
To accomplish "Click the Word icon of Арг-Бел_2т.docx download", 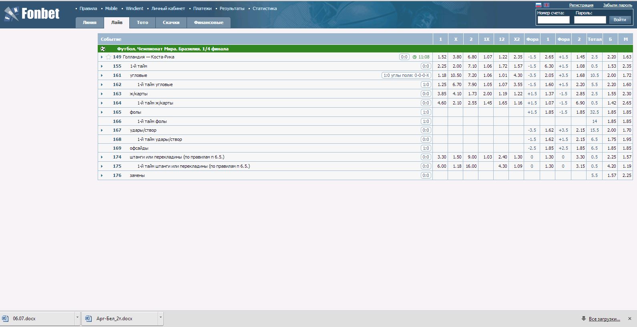I will (x=88, y=319).
